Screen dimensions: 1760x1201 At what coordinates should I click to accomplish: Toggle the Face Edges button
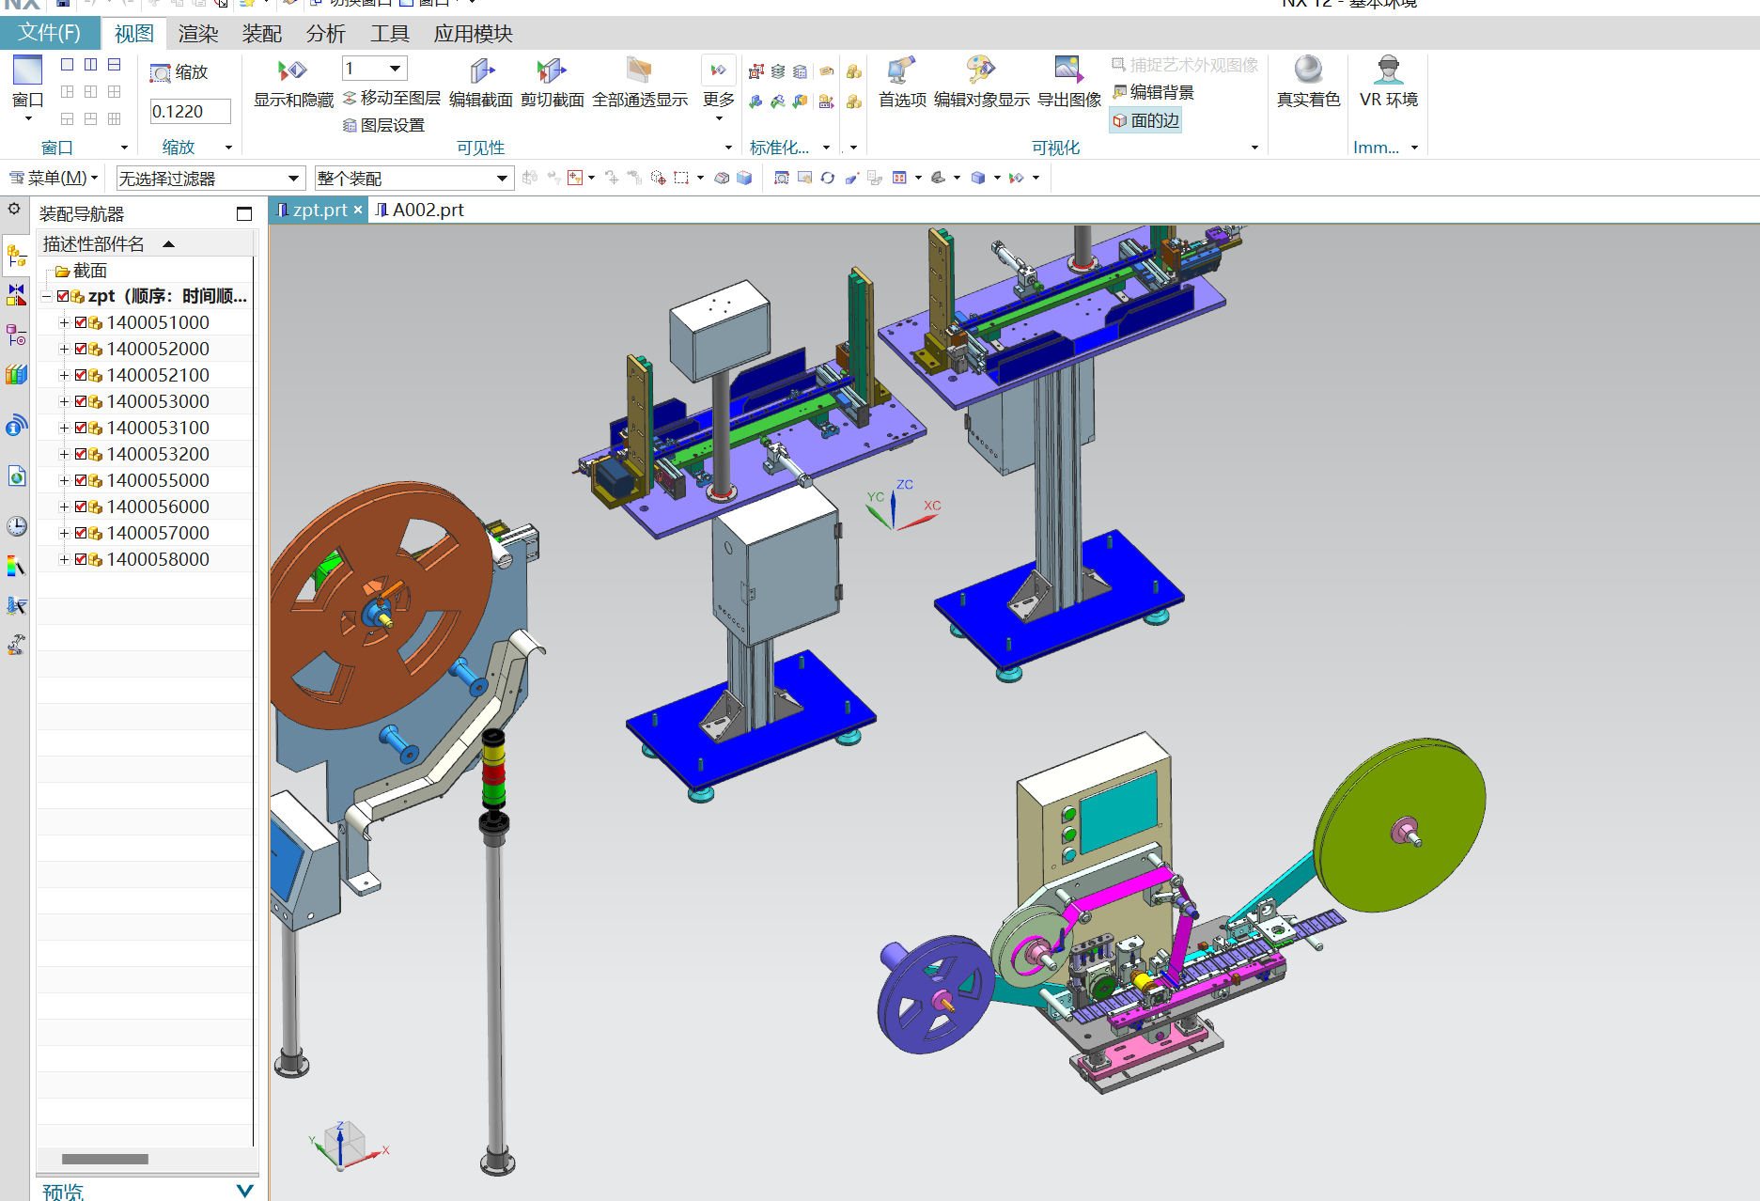(1145, 120)
